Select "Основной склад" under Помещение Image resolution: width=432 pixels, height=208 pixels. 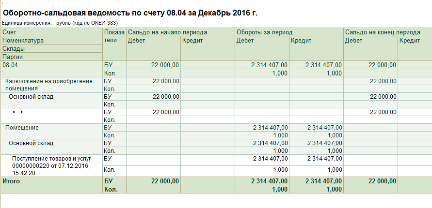[31, 143]
